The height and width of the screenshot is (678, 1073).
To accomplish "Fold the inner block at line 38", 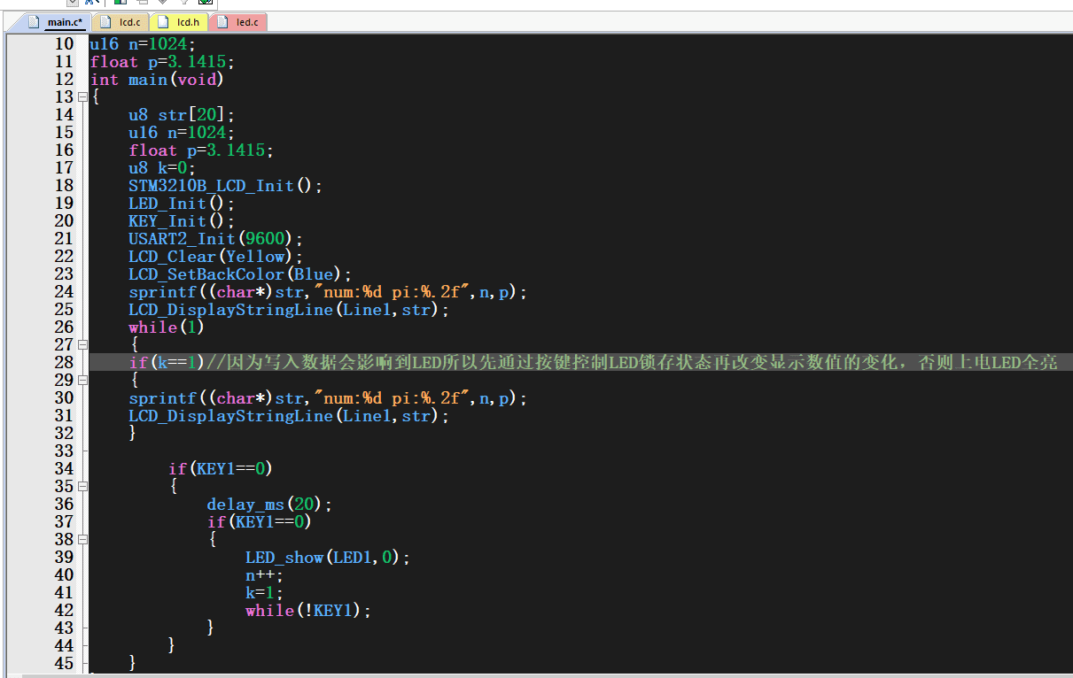I will click(82, 539).
